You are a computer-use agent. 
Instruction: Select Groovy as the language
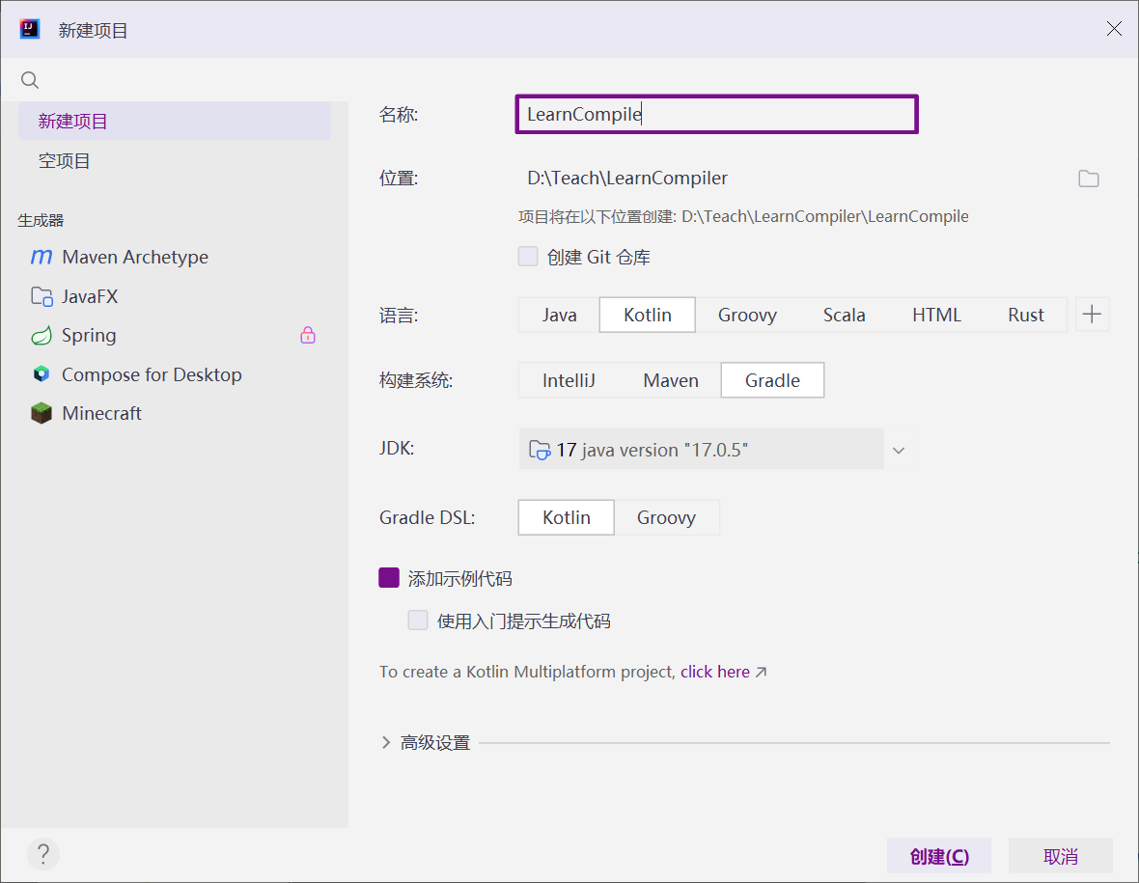[747, 316]
